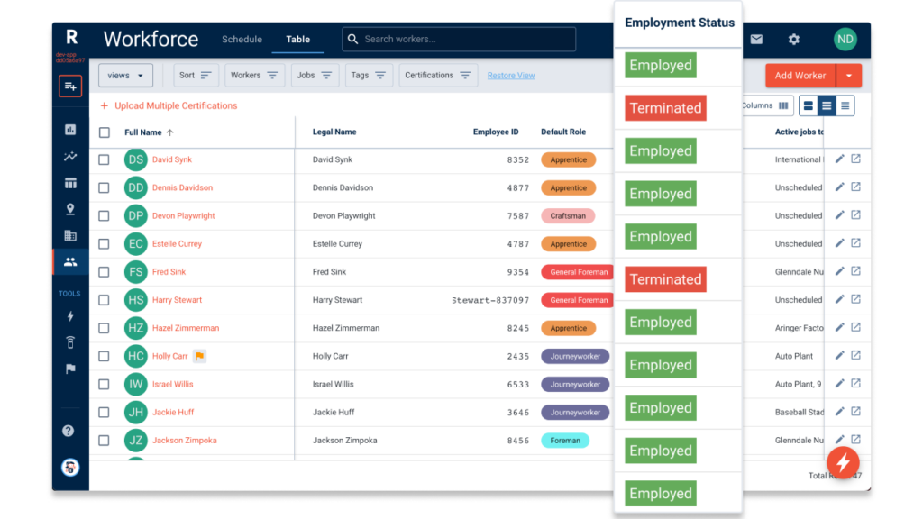The image size is (923, 519).
Task: Click the Legal Name column header
Action: pyautogui.click(x=334, y=132)
